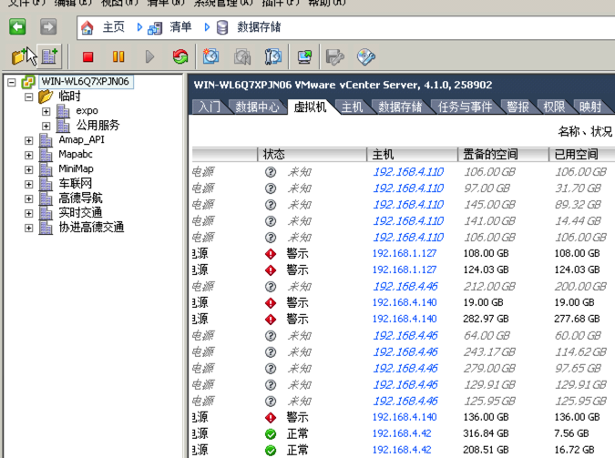Click the greyed revert snapshot icon
The image size is (615, 458).
point(242,56)
